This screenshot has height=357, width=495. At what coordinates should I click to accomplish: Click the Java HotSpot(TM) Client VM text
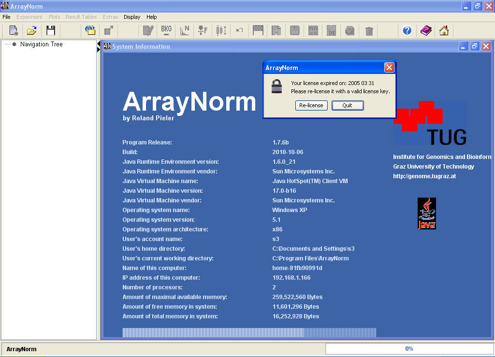click(x=310, y=181)
